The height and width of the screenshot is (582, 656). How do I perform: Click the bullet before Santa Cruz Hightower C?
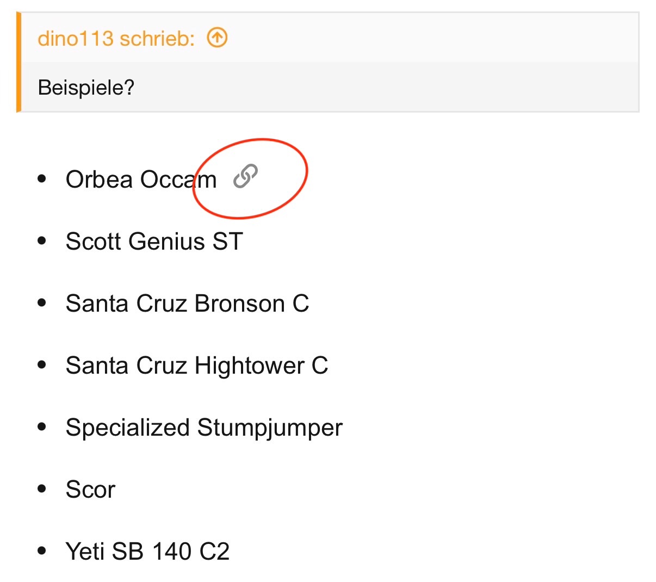[x=42, y=365]
